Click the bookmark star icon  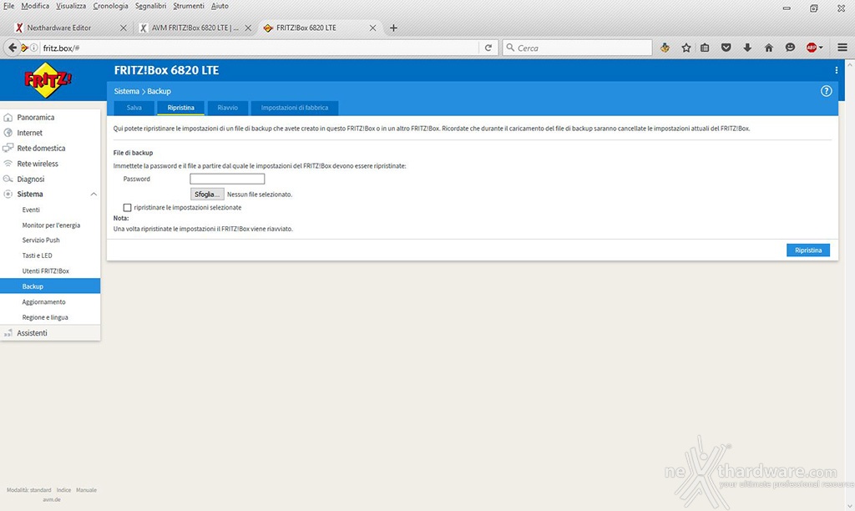point(686,48)
